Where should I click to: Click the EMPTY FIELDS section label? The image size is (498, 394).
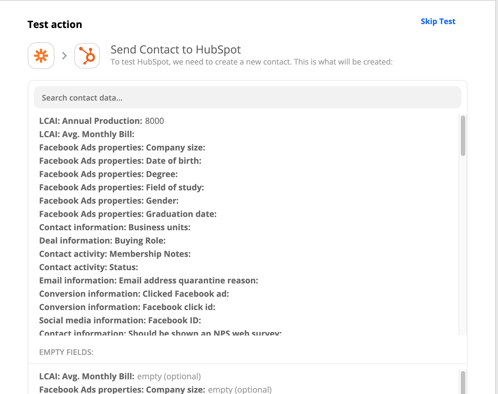pyautogui.click(x=66, y=352)
